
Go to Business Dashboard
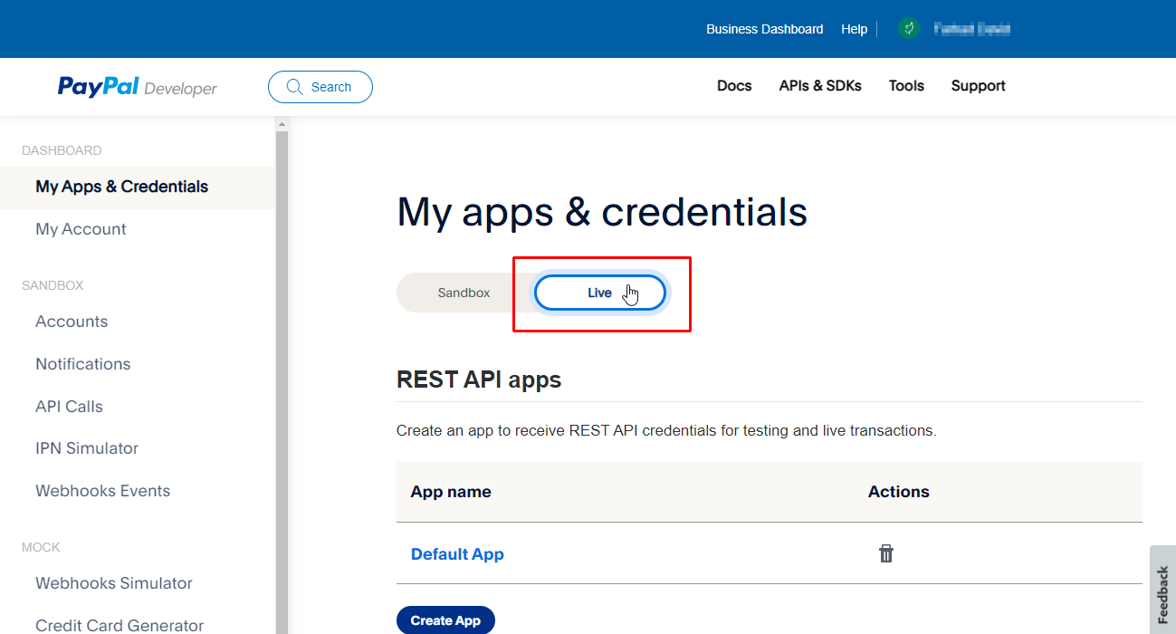coord(765,29)
